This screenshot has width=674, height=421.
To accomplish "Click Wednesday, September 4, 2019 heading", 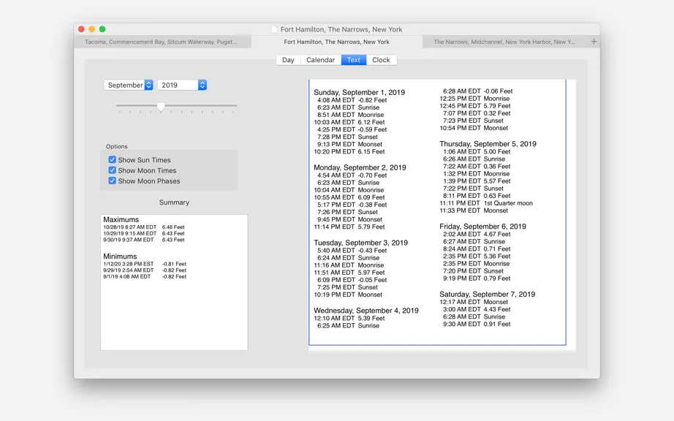I will click(x=366, y=311).
